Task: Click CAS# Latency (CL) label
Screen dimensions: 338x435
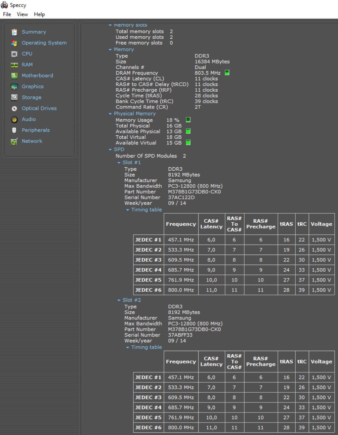Action: coord(140,79)
